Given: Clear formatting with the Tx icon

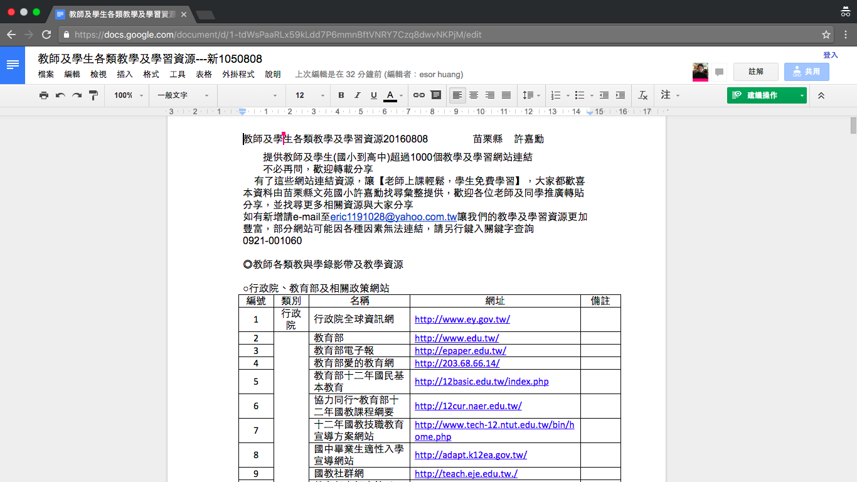Looking at the screenshot, I should click(x=643, y=95).
